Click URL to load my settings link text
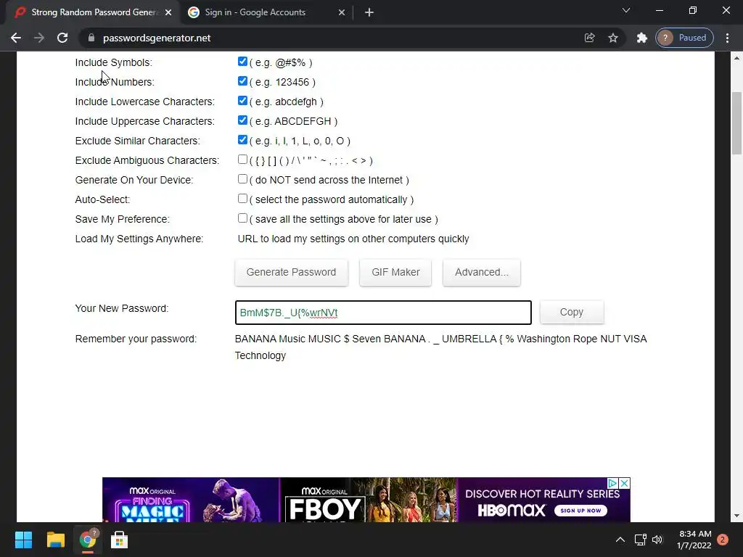Viewport: 743px width, 557px height. point(353,239)
